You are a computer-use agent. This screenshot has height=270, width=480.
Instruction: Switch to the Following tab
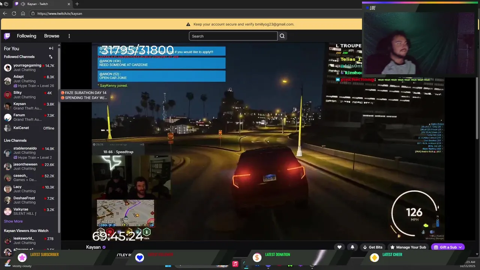click(x=27, y=36)
